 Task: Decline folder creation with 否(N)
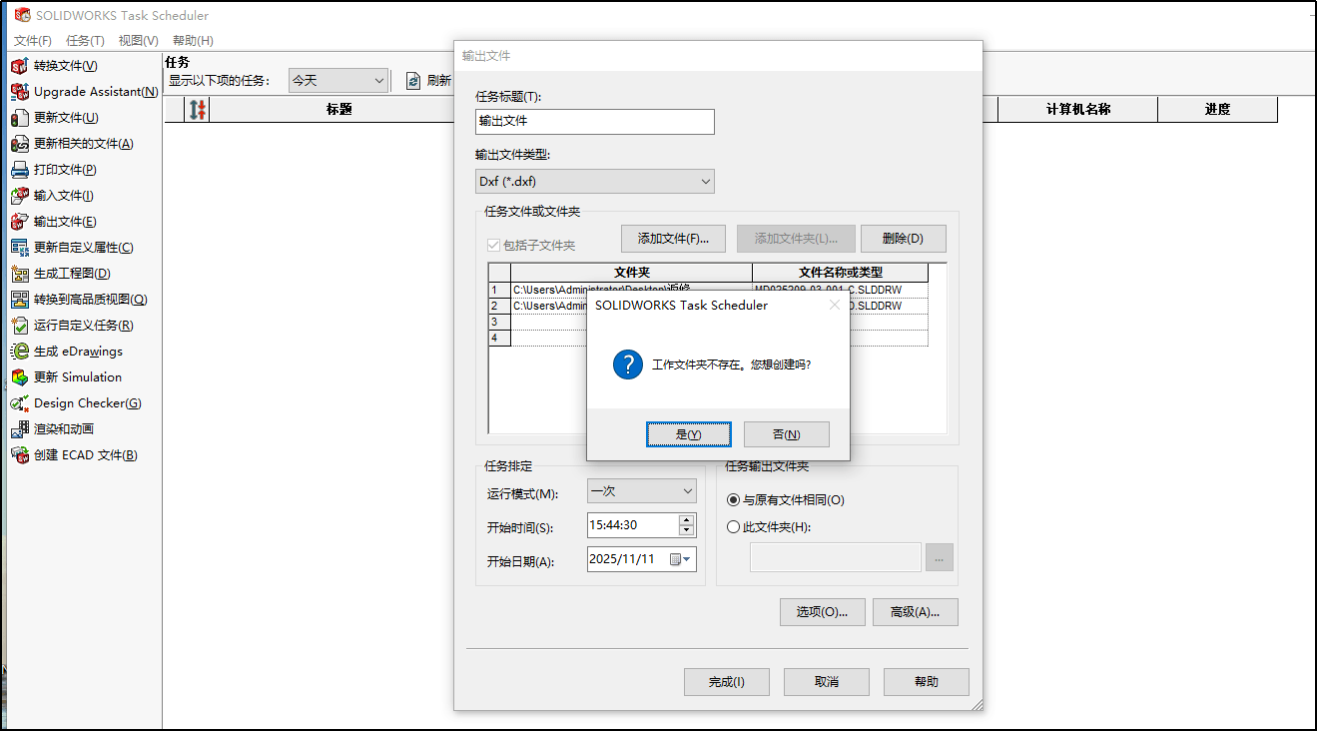pyautogui.click(x=787, y=434)
